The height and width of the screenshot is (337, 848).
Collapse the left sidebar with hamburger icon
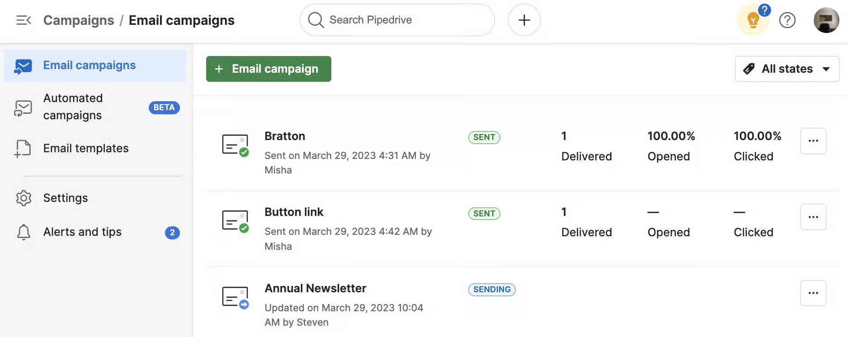[23, 20]
